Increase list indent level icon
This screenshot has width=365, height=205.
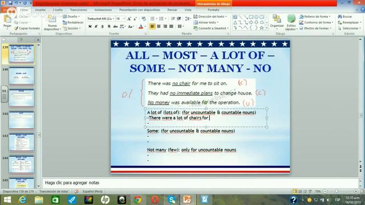[179, 19]
